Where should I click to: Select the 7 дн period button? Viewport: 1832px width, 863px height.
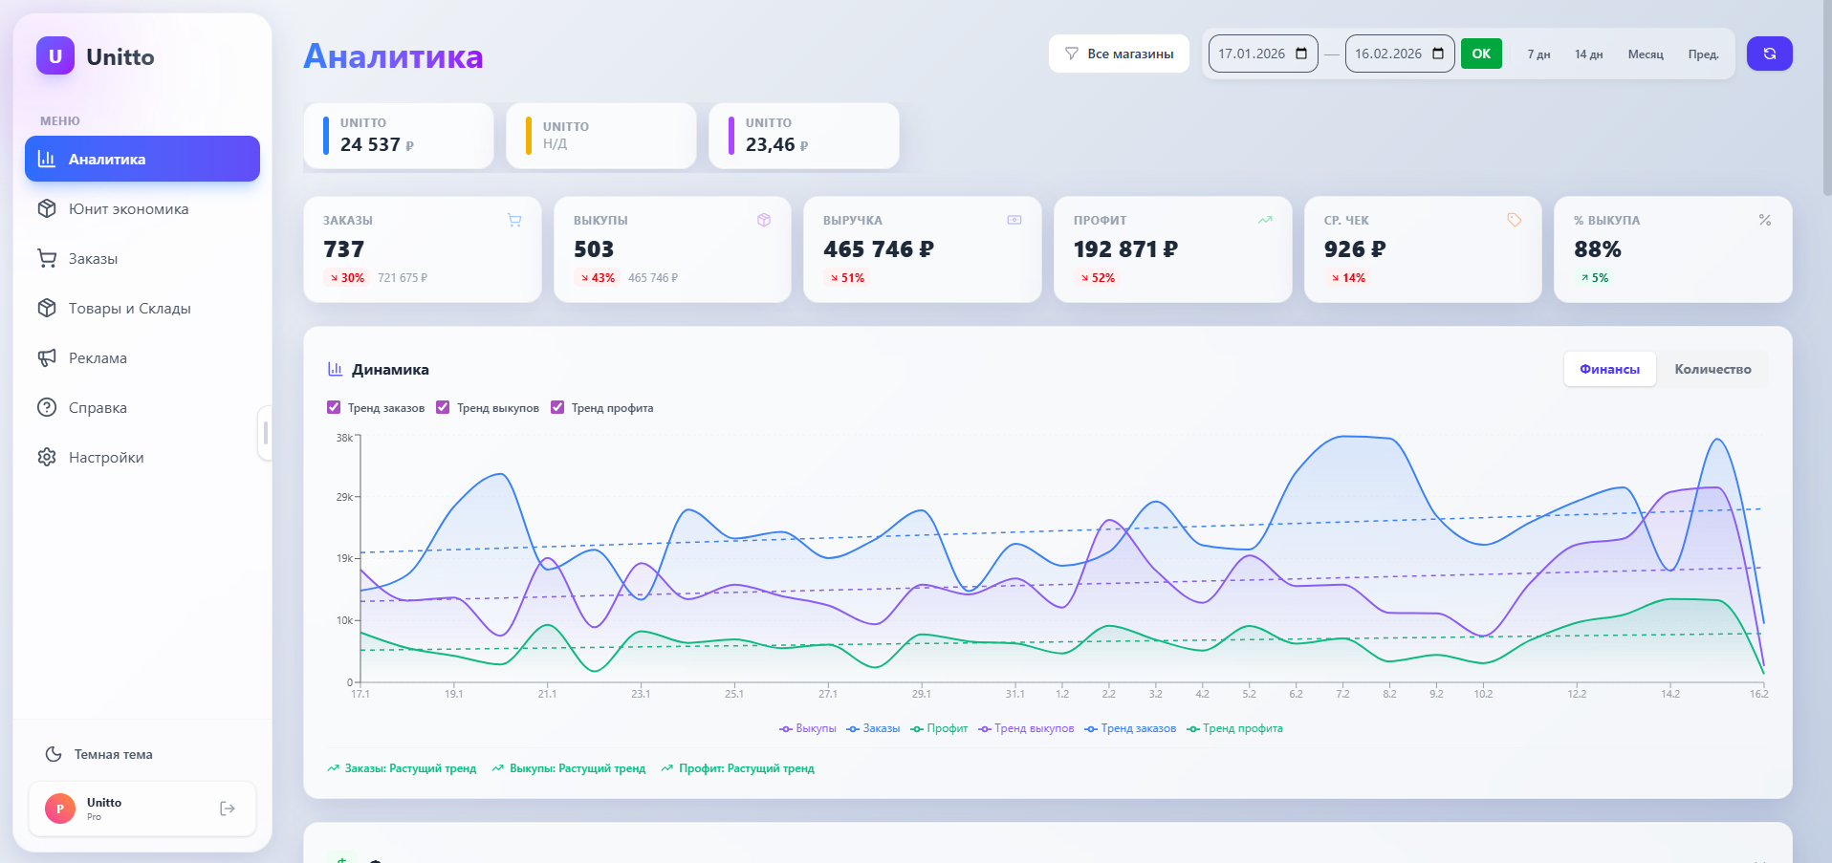pyautogui.click(x=1538, y=54)
